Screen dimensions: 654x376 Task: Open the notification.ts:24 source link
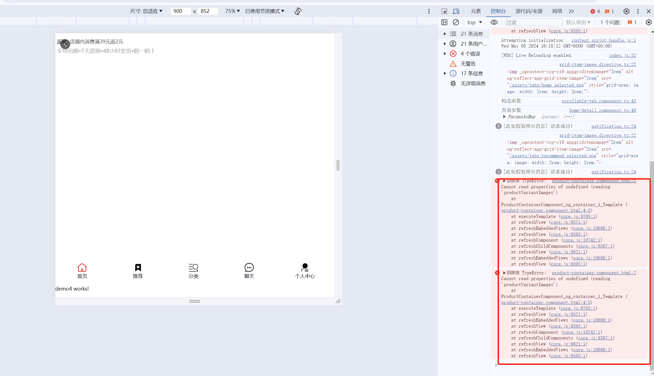tap(614, 126)
